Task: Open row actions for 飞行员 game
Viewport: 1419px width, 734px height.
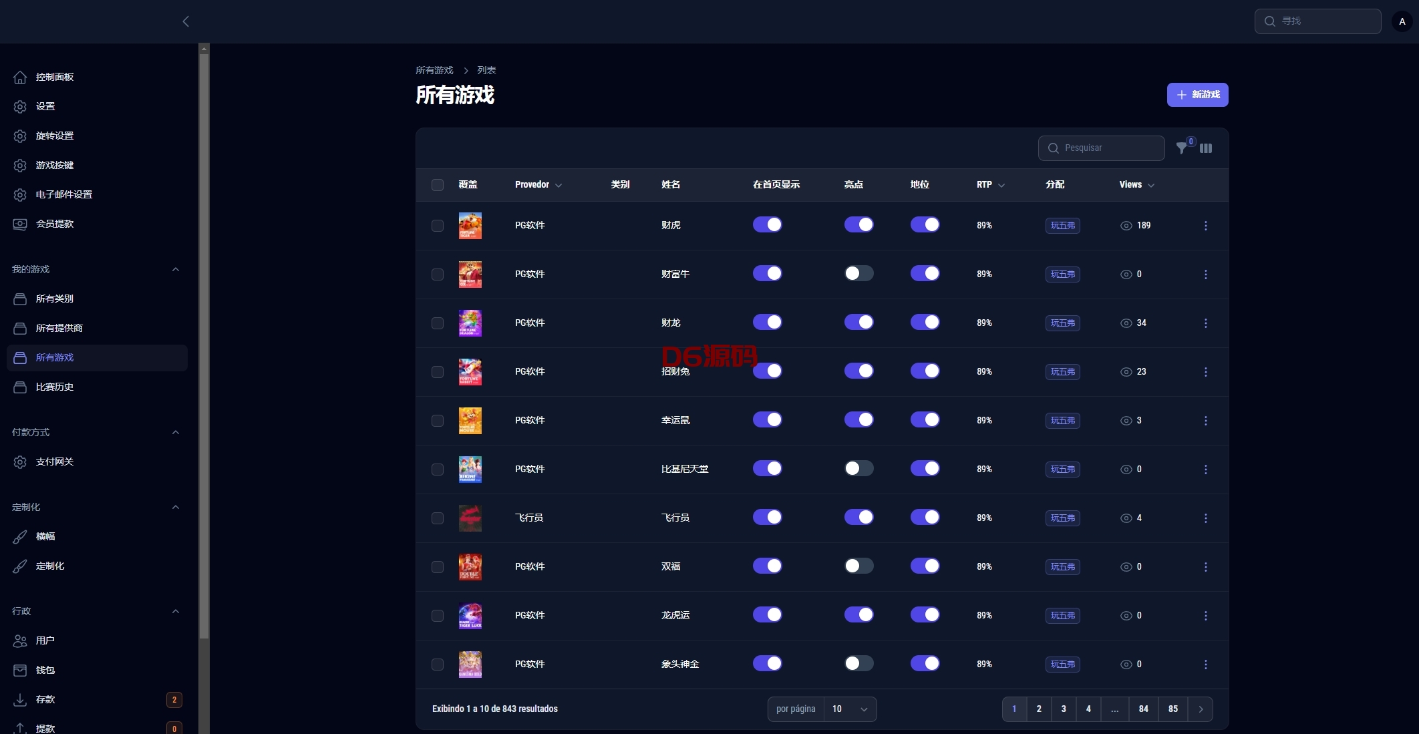Action: [1206, 518]
